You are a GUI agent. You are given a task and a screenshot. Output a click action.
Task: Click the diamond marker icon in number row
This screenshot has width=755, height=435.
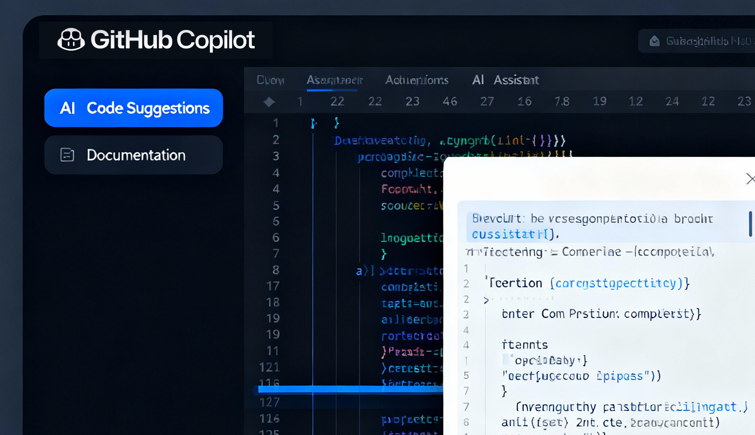point(269,101)
